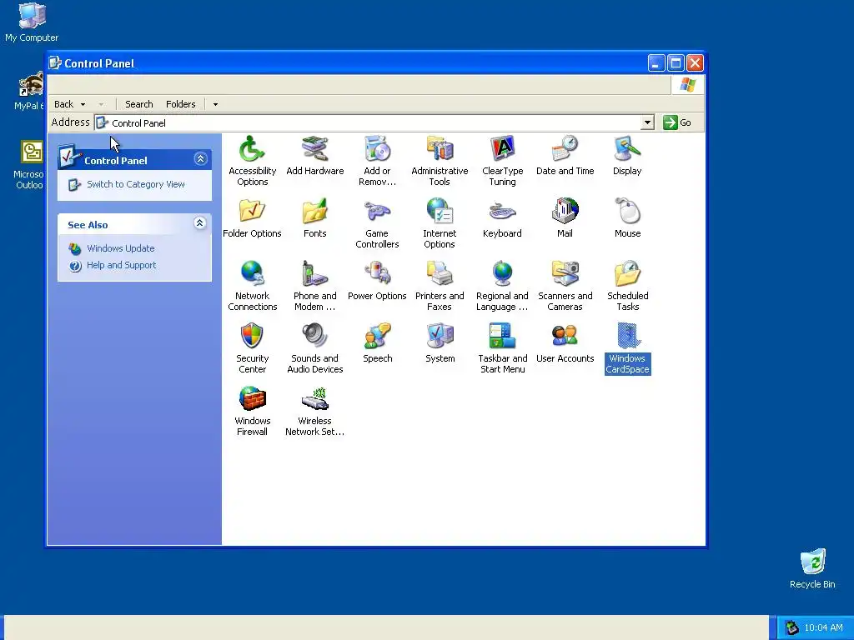The image size is (854, 640).
Task: Collapse the Control Panel sidebar section
Action: (200, 159)
